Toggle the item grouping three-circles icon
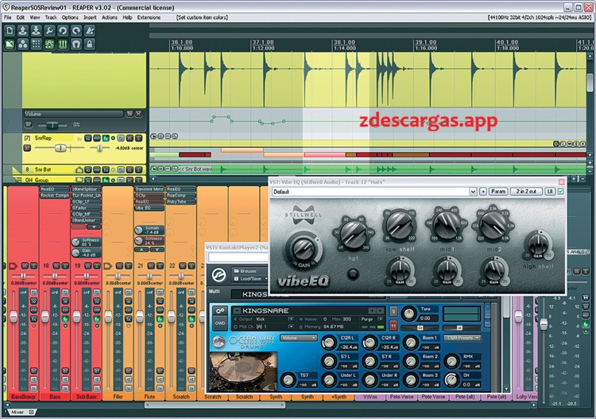 click(23, 44)
